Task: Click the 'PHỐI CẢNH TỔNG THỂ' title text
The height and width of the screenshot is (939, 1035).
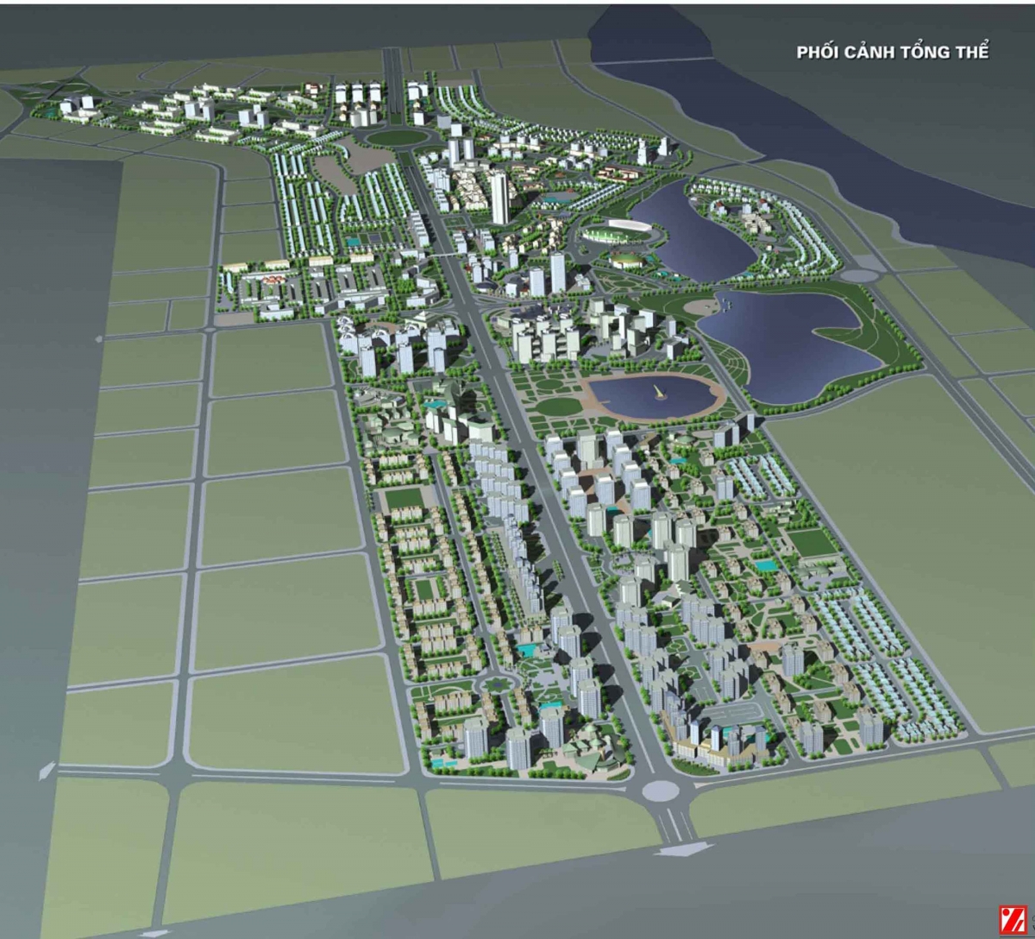Action: click(x=892, y=51)
